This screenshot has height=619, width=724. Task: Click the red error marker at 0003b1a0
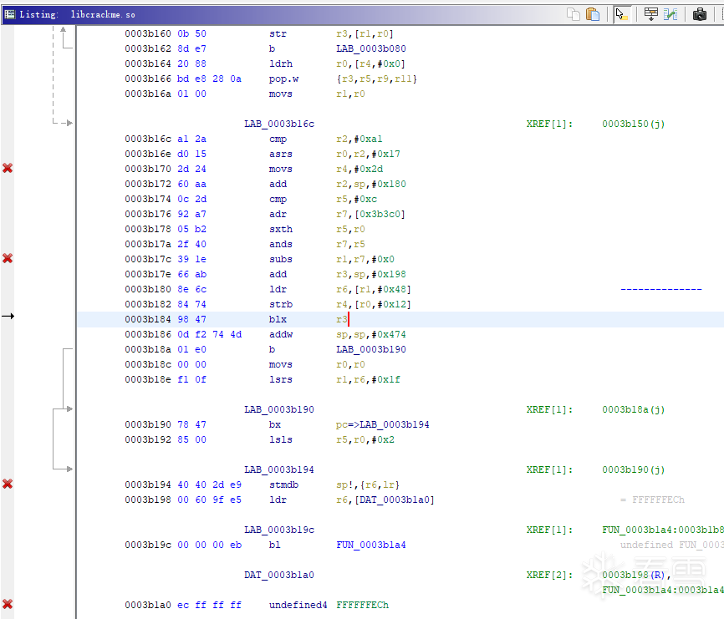coord(8,604)
